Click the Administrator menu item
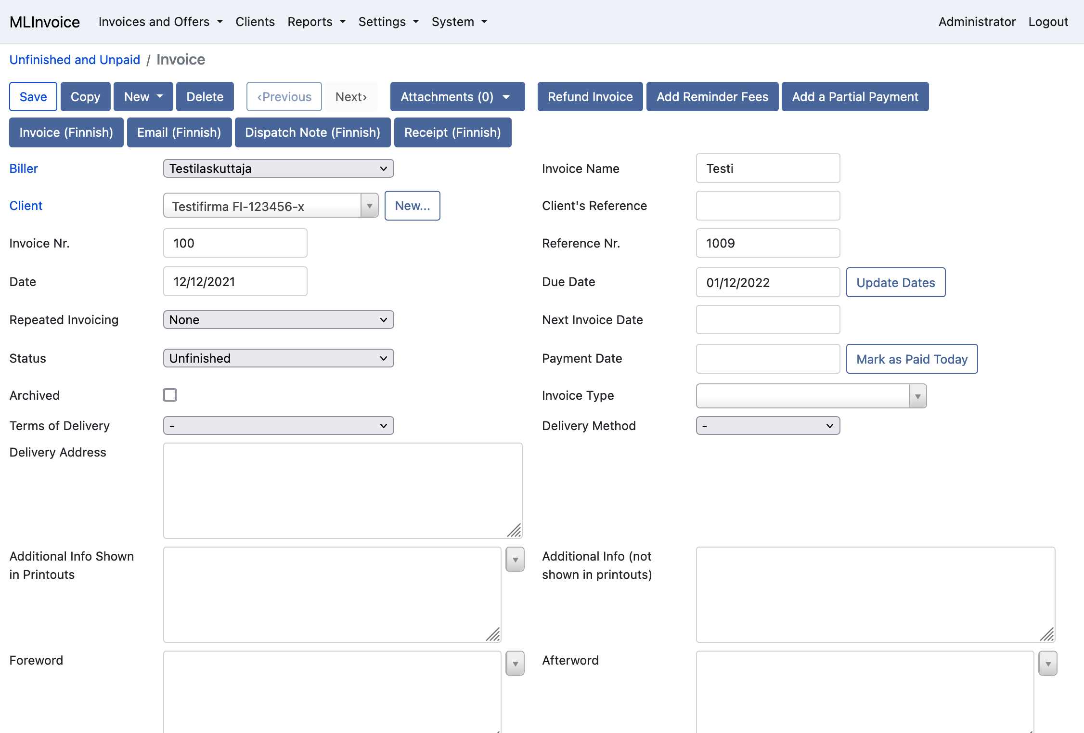This screenshot has width=1084, height=733. click(x=977, y=22)
